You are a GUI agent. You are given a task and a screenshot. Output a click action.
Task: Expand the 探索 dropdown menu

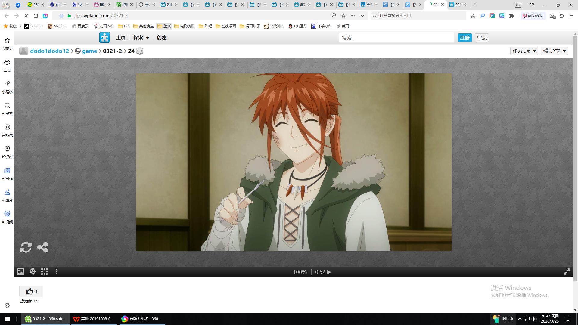141,38
